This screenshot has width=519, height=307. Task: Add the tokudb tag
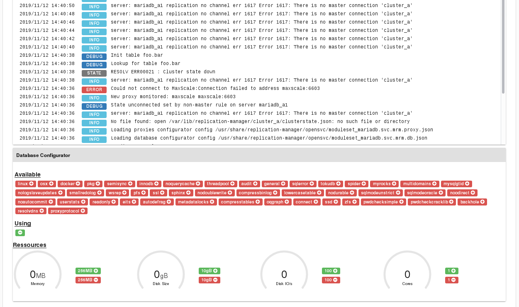pos(330,184)
